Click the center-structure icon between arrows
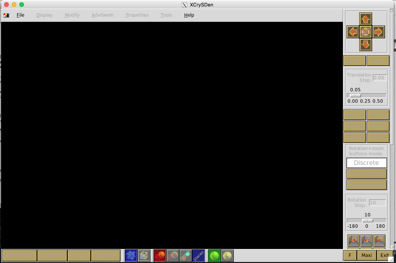The image size is (396, 263). point(365,32)
